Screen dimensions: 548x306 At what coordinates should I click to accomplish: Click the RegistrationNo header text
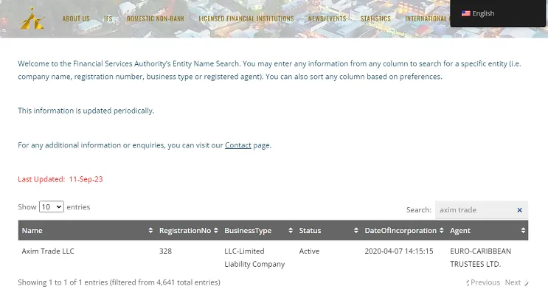tap(185, 231)
